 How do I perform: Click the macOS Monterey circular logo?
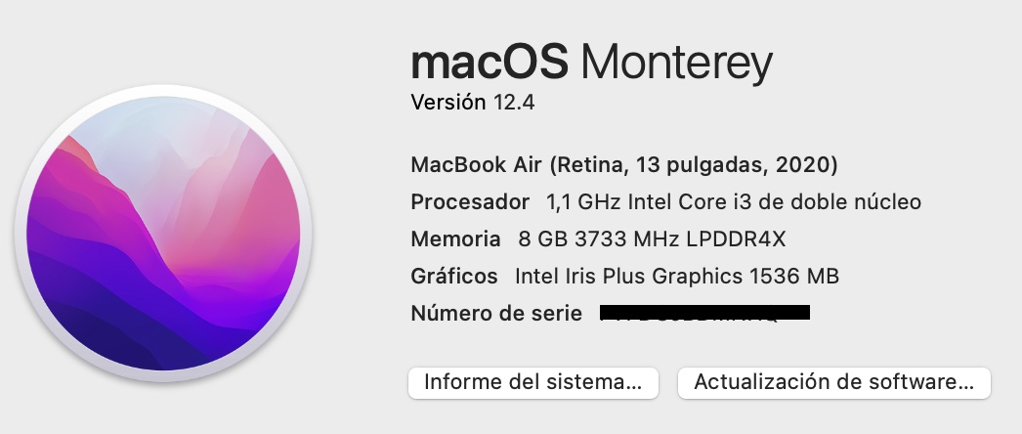click(163, 233)
